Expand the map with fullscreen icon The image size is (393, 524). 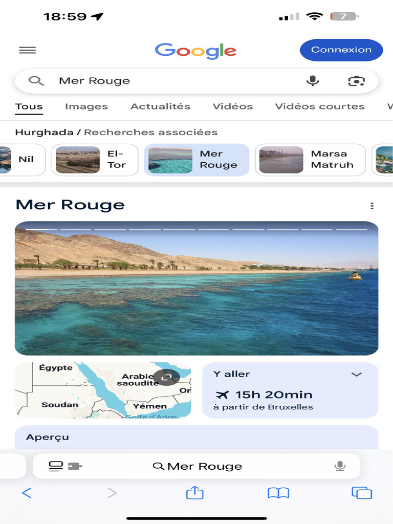(166, 378)
